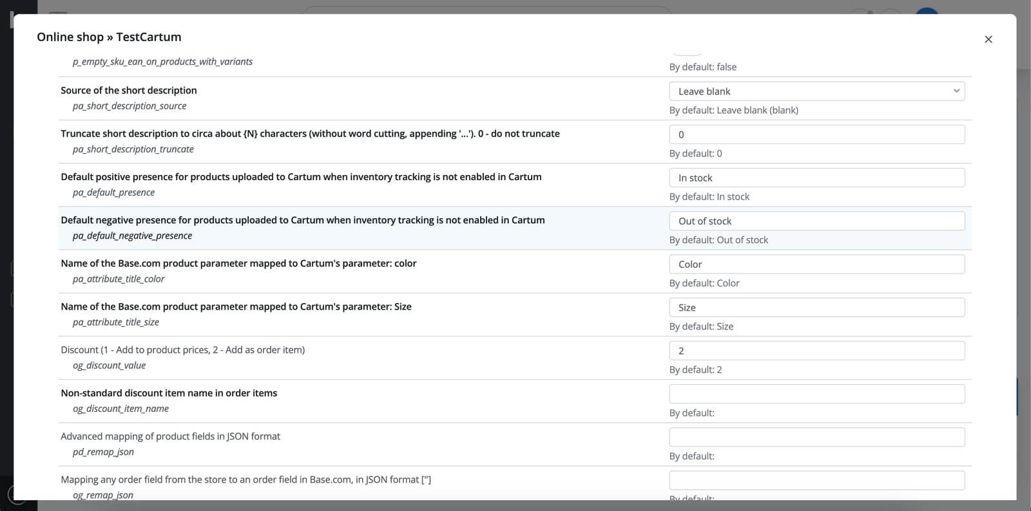Viewport: 1031px width, 511px height.
Task: Click the Cartum parameter color mapping label
Action: [x=238, y=263]
